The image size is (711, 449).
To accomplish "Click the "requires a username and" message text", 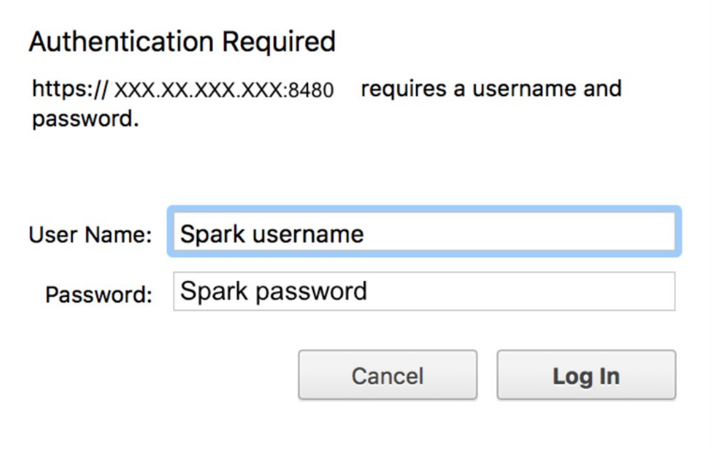I will point(491,89).
